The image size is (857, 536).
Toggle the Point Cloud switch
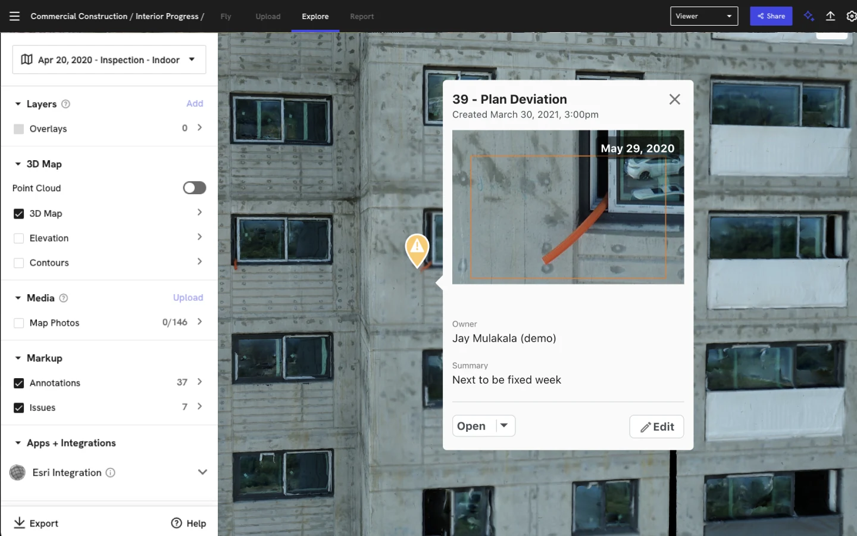pyautogui.click(x=195, y=188)
